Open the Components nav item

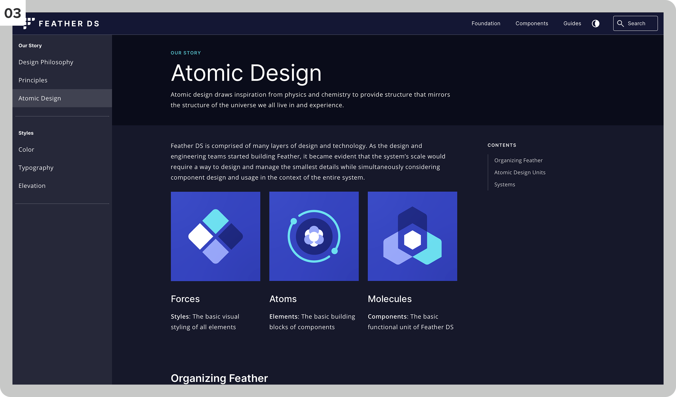[532, 23]
